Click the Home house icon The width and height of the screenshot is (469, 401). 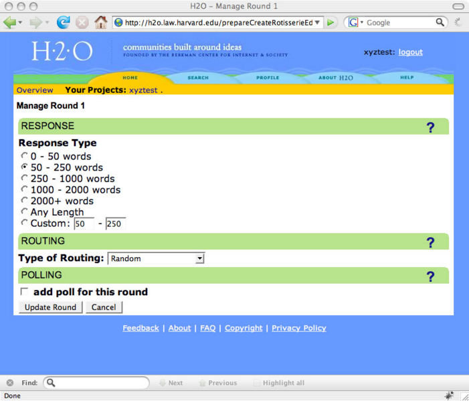tap(100, 22)
